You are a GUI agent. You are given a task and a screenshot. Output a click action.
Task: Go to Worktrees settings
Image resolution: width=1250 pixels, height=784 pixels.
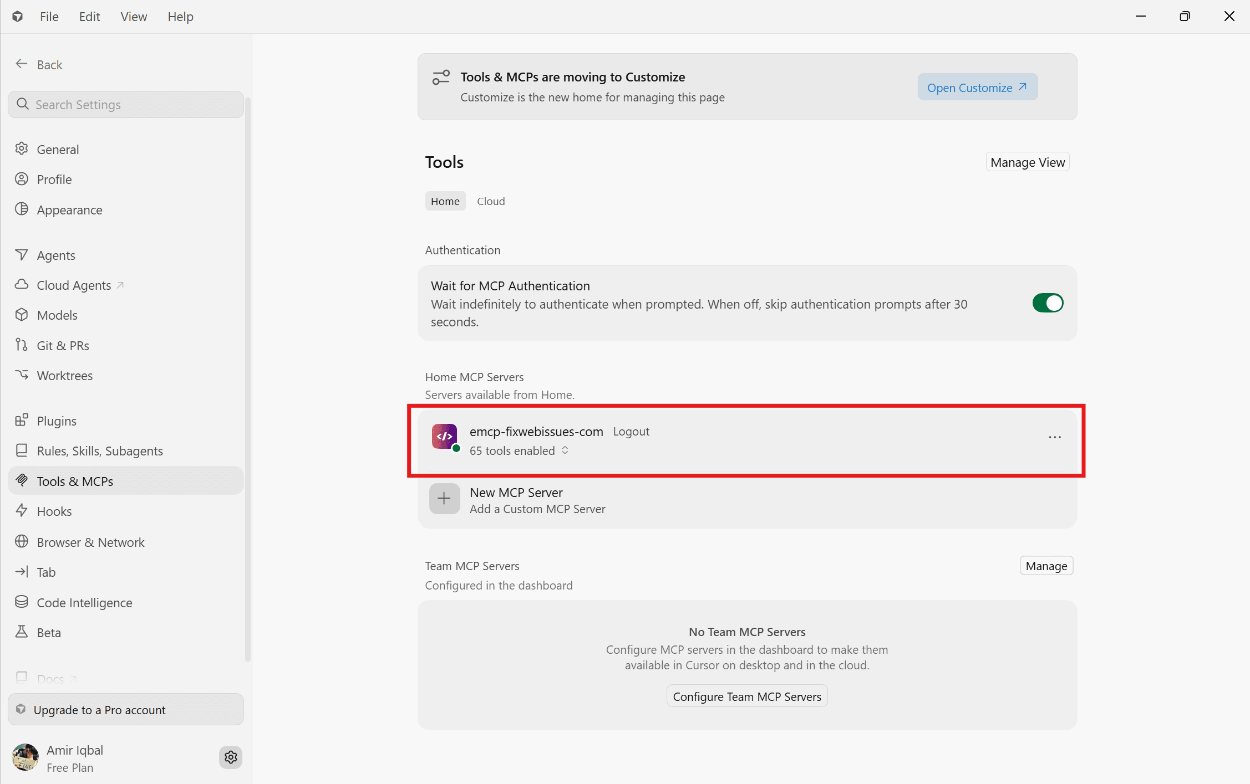click(x=126, y=375)
